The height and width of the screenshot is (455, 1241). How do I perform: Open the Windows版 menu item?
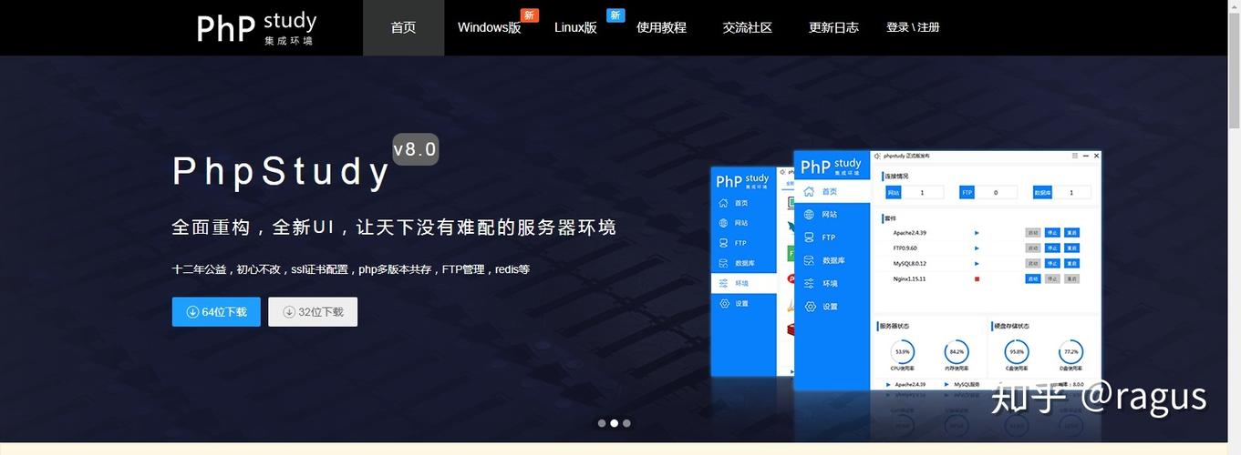click(x=490, y=27)
